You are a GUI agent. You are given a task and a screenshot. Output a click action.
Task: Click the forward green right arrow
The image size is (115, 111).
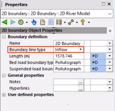point(13,22)
